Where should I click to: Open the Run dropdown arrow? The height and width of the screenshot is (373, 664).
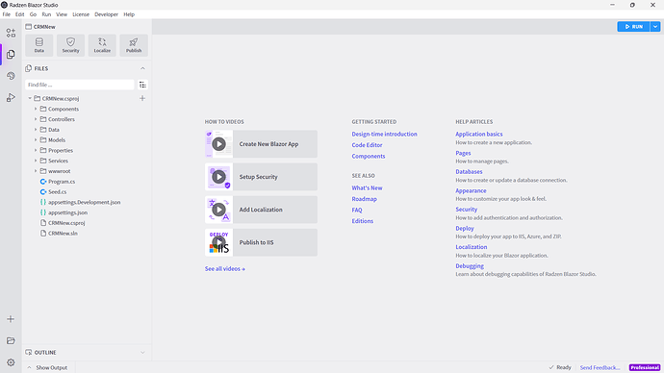pos(655,27)
